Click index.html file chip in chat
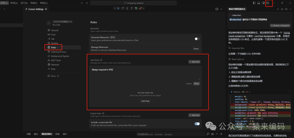 click(235, 15)
